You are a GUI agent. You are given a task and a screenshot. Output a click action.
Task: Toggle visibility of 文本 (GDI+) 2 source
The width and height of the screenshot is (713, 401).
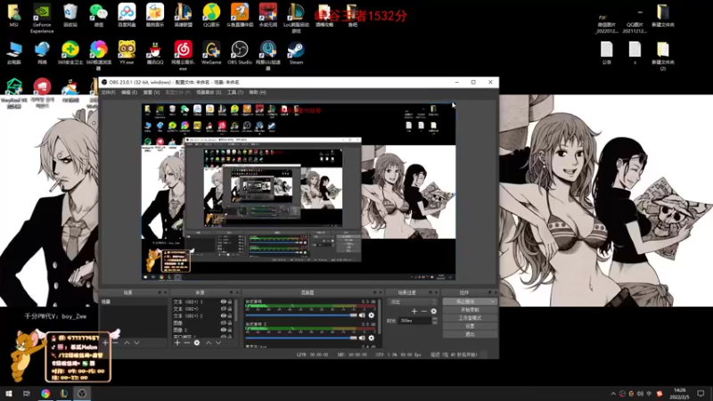point(224,315)
